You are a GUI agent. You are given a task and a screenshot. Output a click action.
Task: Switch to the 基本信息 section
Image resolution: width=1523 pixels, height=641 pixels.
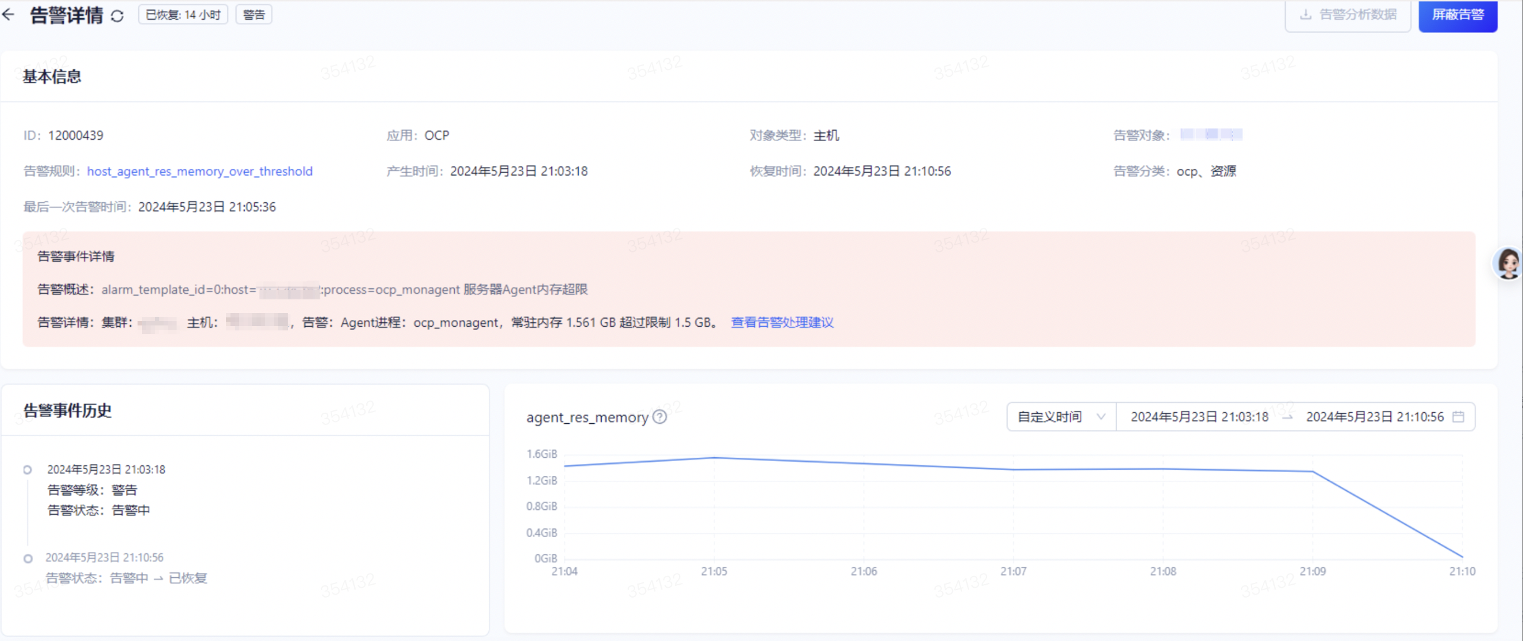(51, 75)
